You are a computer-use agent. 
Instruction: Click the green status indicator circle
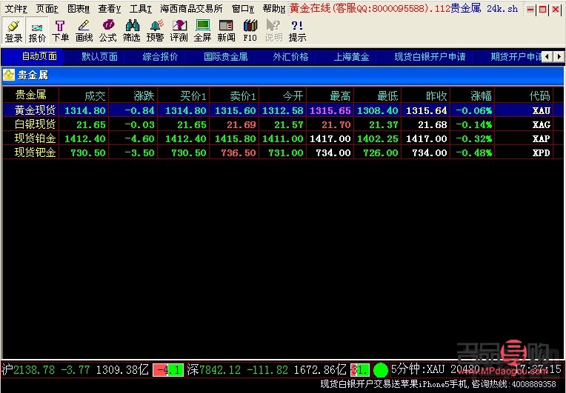[381, 370]
